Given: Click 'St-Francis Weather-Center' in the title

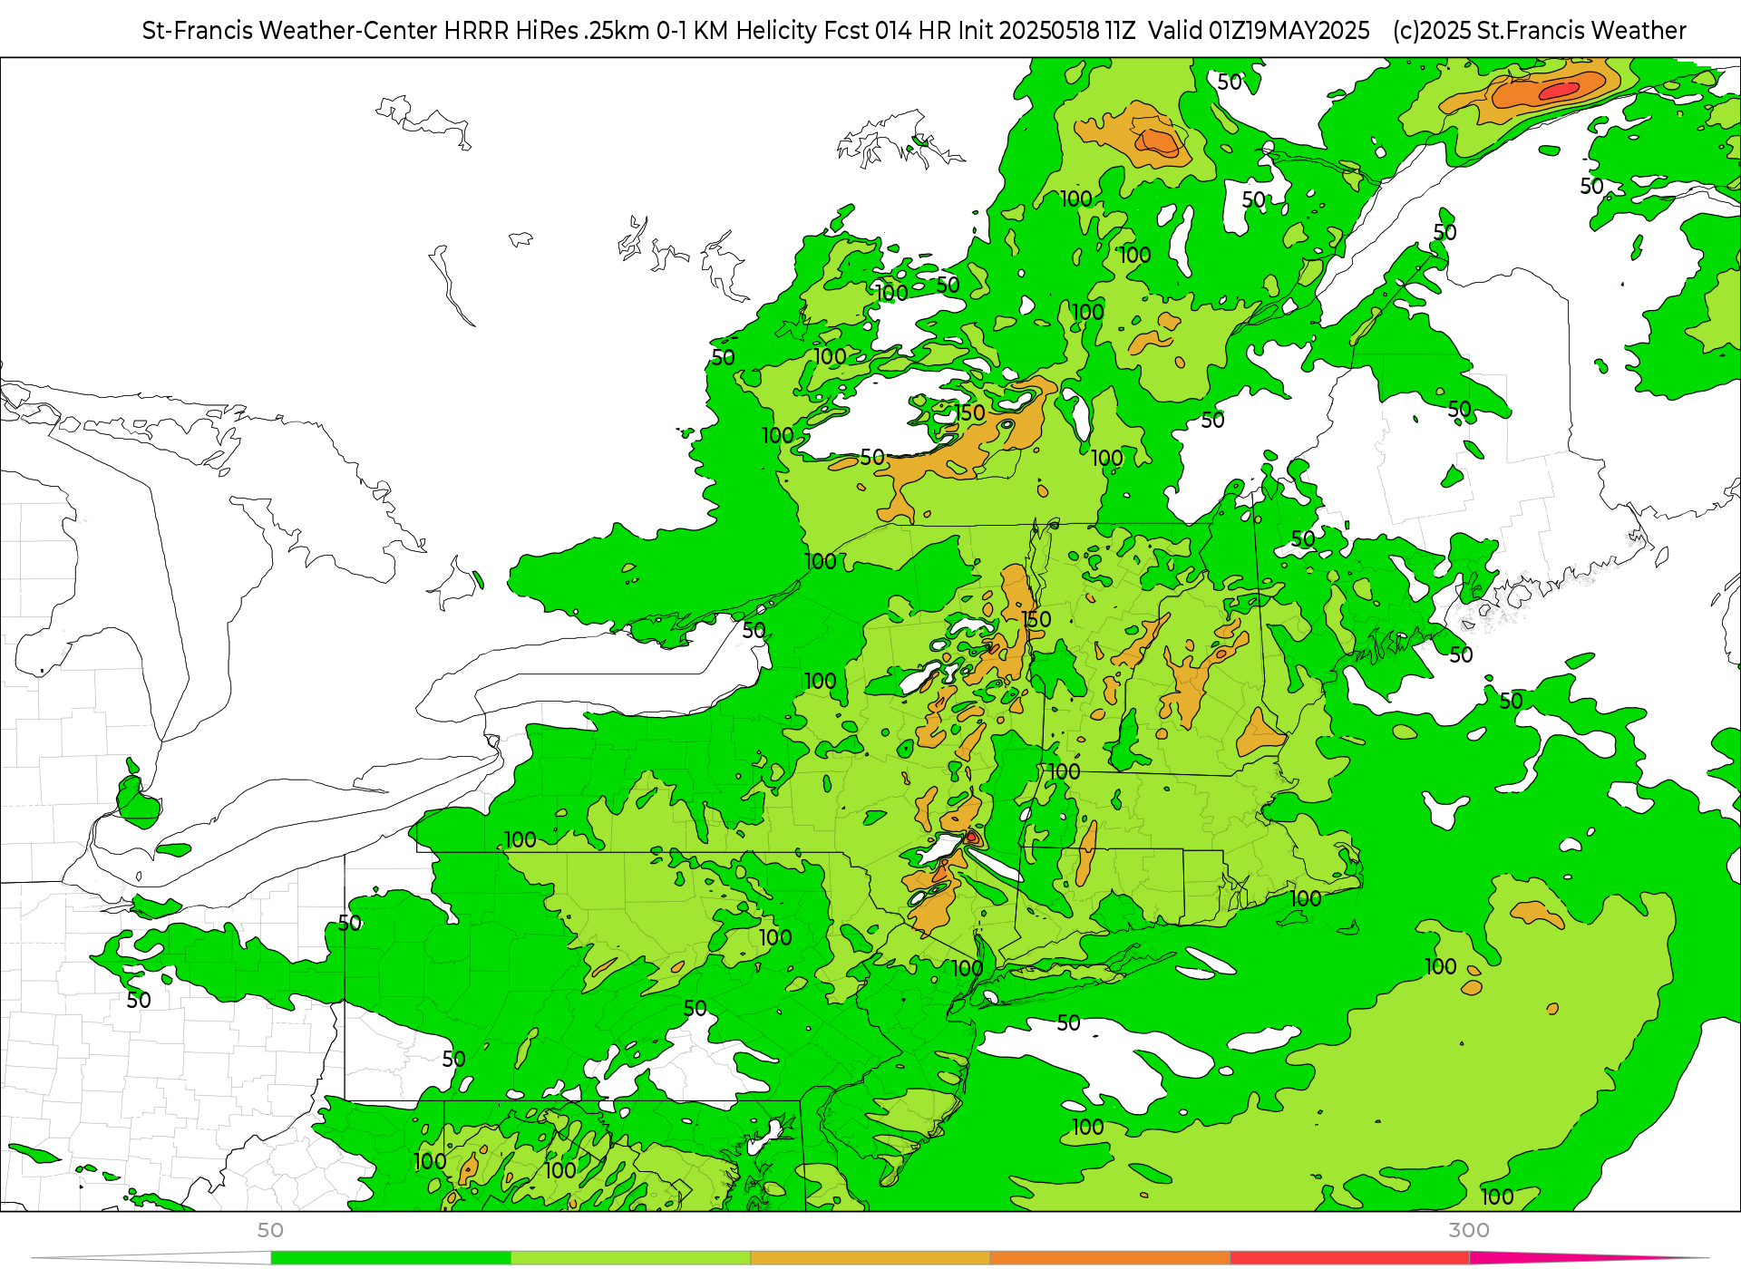Looking at the screenshot, I should click(290, 31).
